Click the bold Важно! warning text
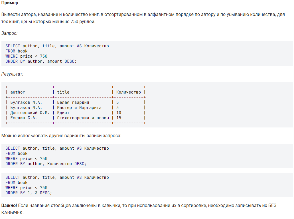Image resolution: width=294 pixels, height=219 pixels. click(x=9, y=206)
